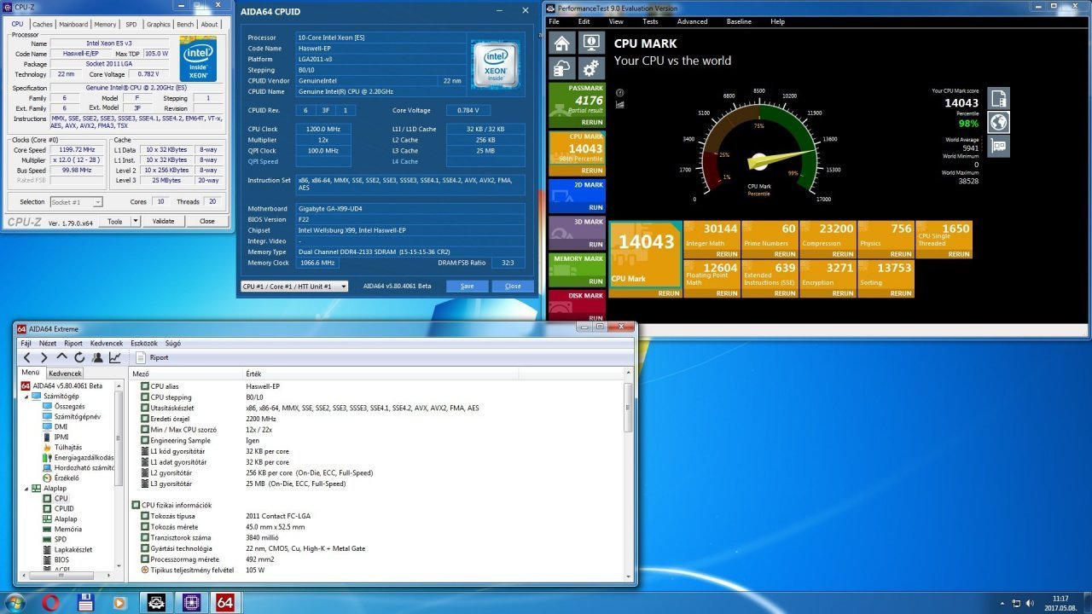Click the Riport toolbar button in AIDA64
1092x614 pixels.
tap(152, 357)
